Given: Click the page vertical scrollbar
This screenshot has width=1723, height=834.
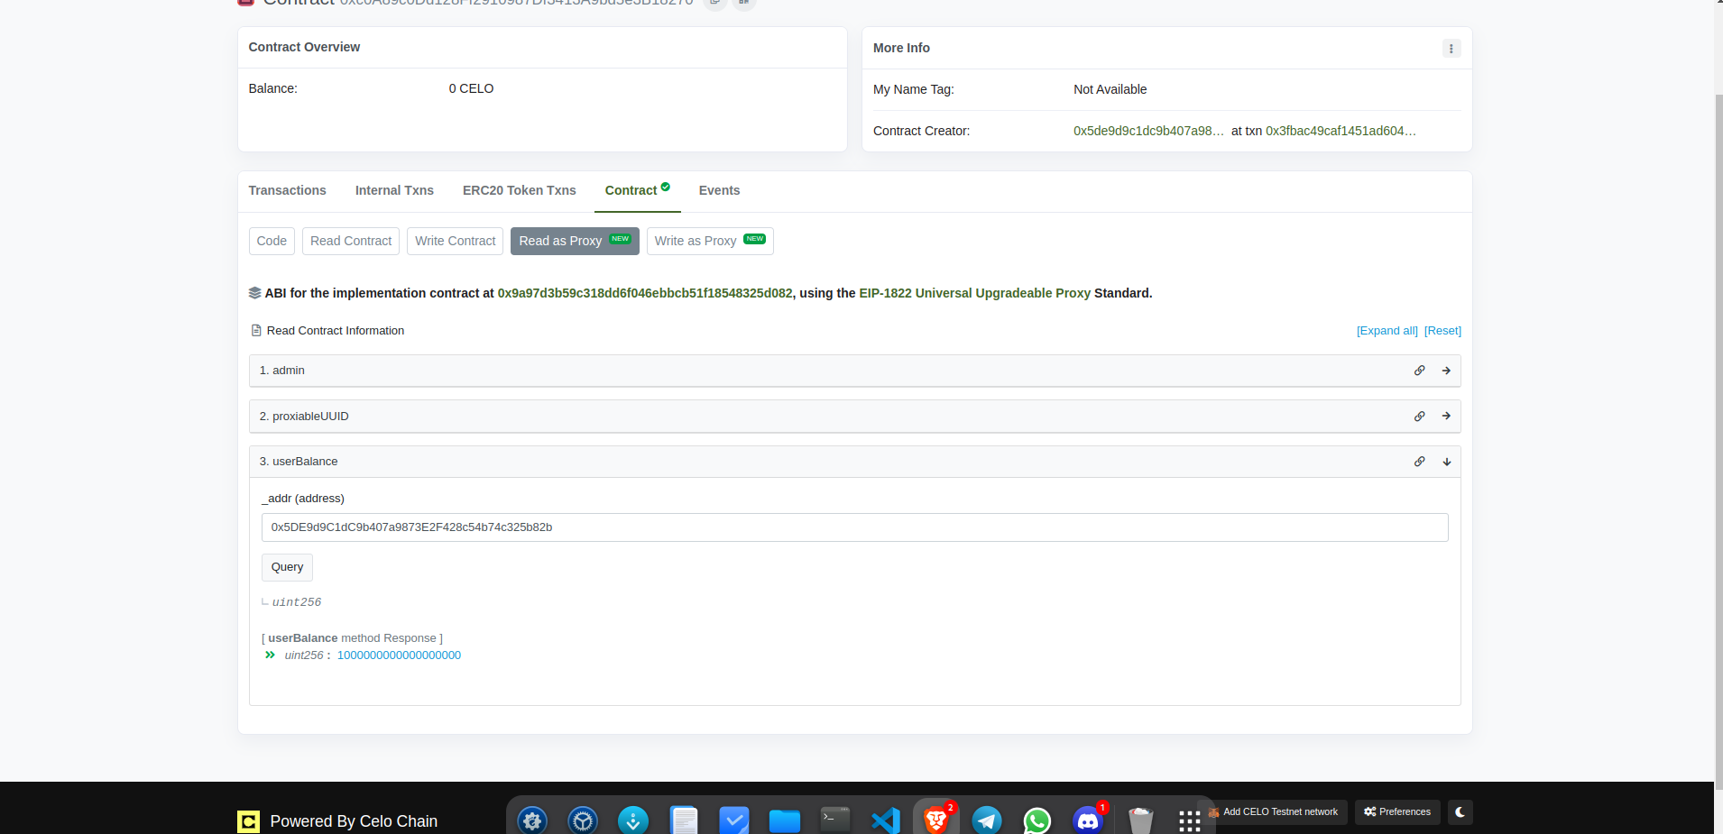Looking at the screenshot, I should click(x=1718, y=442).
